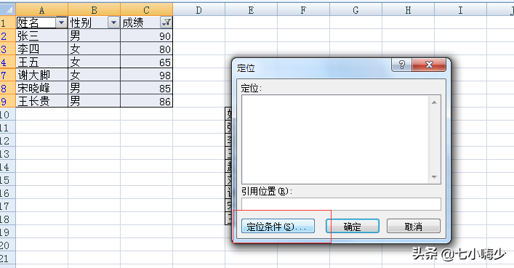Select row 2 header

pos(7,36)
